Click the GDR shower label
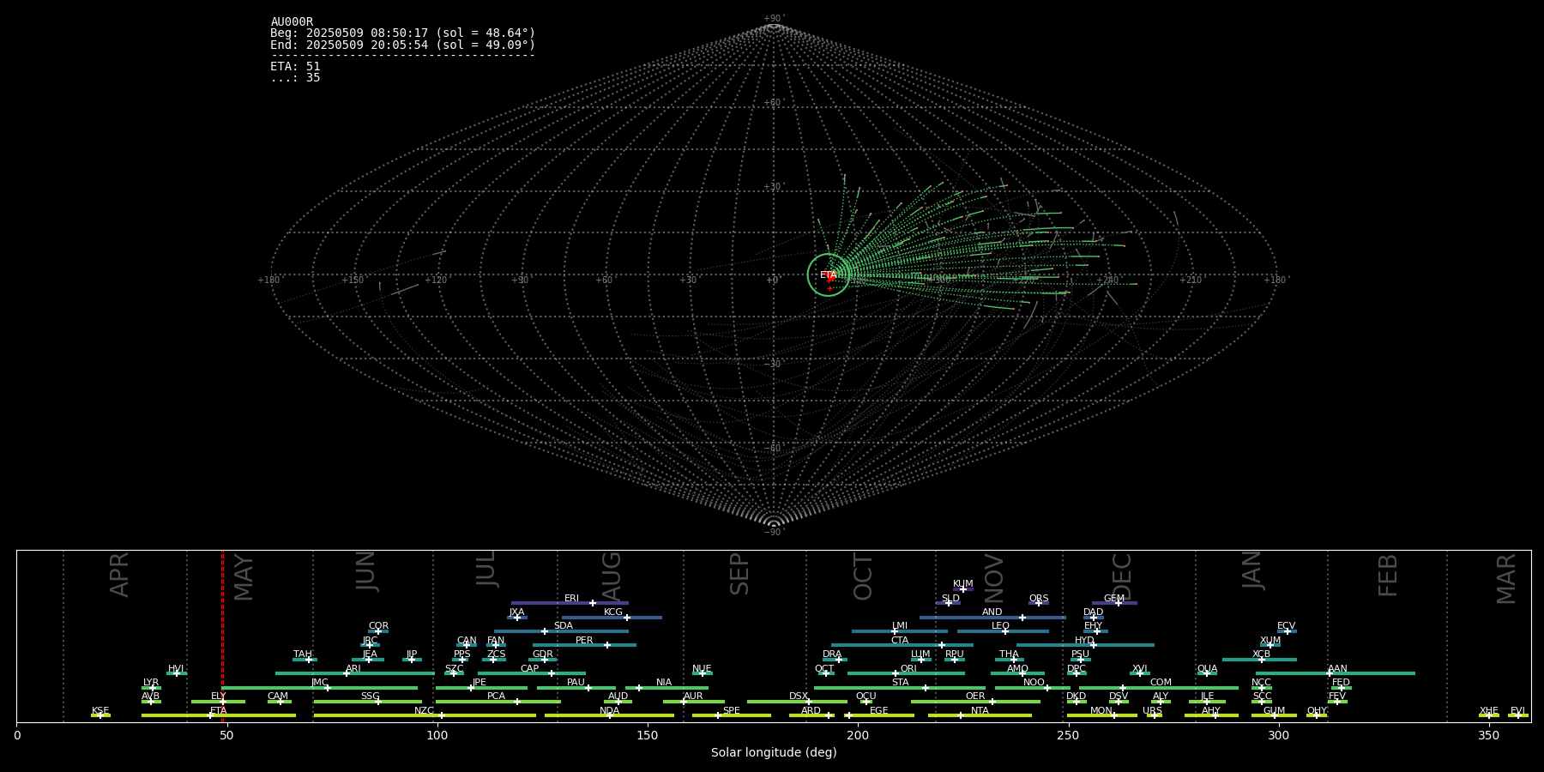1544x772 pixels. coord(543,654)
